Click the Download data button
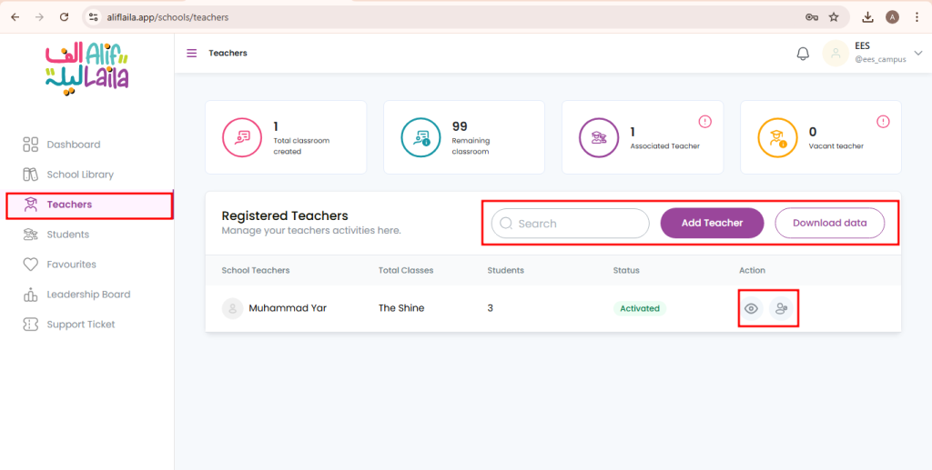 point(830,223)
